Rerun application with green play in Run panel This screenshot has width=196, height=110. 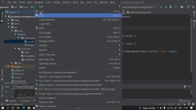point(6,92)
